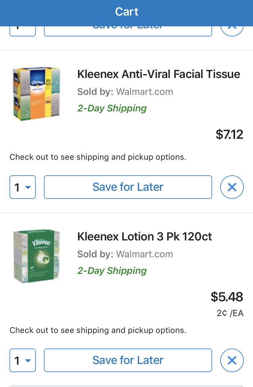Tap shipping and pickup options text under $7.12
The width and height of the screenshot is (253, 387).
pos(98,157)
